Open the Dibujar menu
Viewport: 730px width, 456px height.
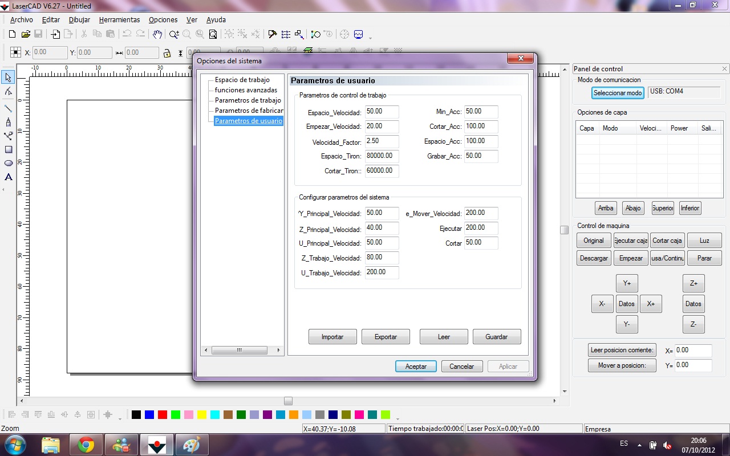79,19
